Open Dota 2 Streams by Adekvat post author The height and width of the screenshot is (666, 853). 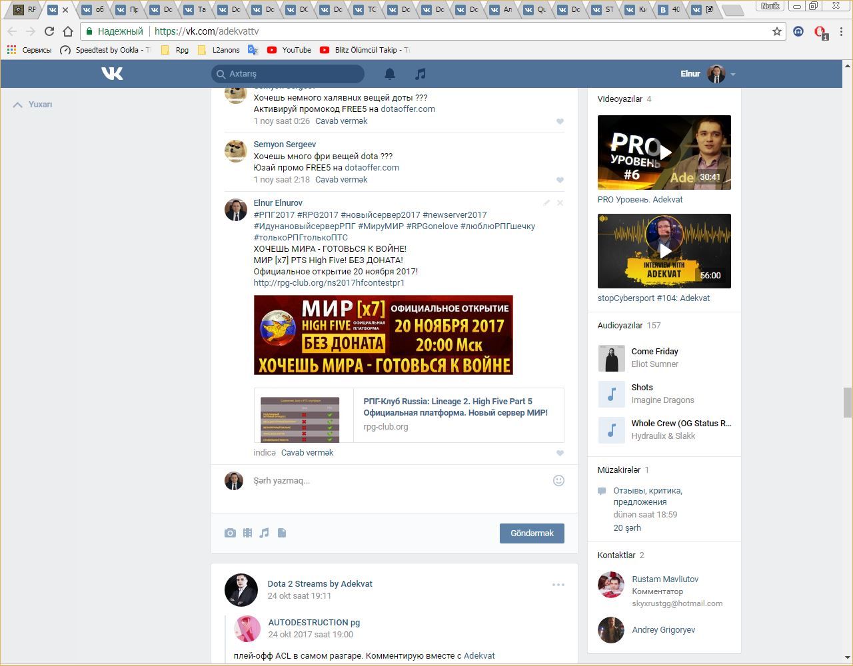pos(320,583)
